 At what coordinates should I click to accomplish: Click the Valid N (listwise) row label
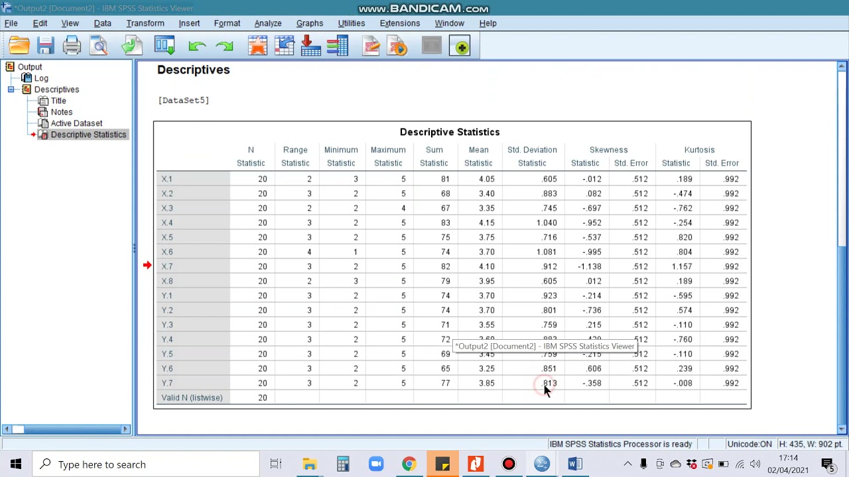pos(192,397)
